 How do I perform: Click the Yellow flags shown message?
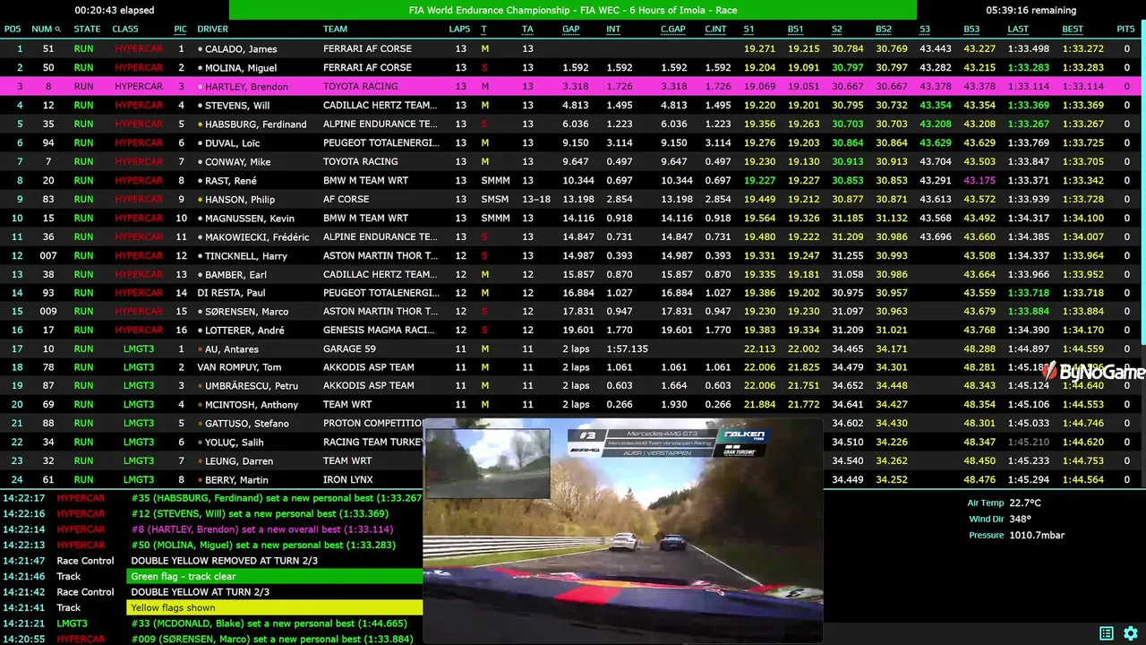[274, 608]
